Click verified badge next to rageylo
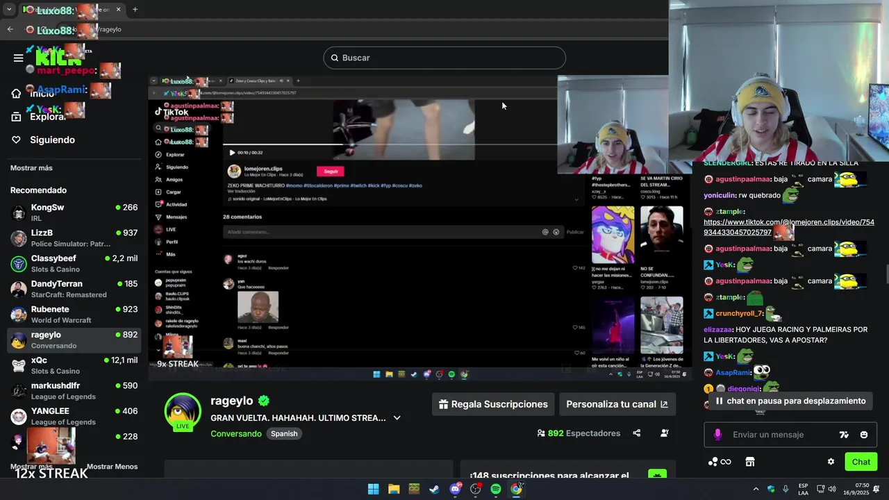Screen dimensions: 889x500 point(264,401)
